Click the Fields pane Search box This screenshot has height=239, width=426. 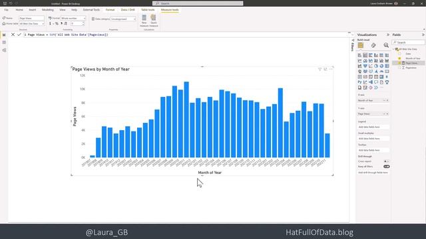408,42
